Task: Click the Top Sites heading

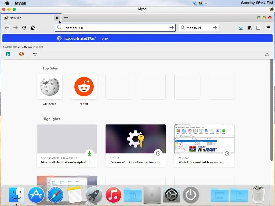Action: (x=50, y=68)
